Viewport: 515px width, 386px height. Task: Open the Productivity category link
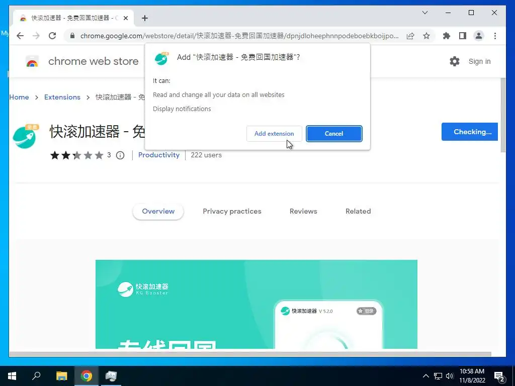tap(158, 155)
